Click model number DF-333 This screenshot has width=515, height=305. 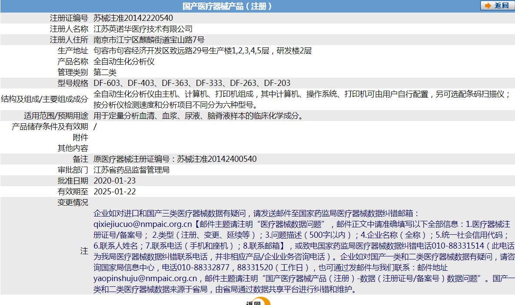209,83
